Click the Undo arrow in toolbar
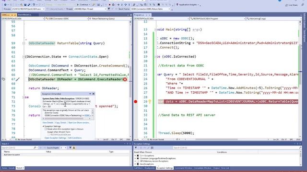The image size is (307, 172). (x=34, y=4)
